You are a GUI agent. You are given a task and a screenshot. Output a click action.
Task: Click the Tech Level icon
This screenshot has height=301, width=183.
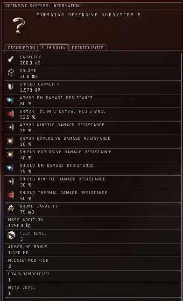tap(11, 236)
